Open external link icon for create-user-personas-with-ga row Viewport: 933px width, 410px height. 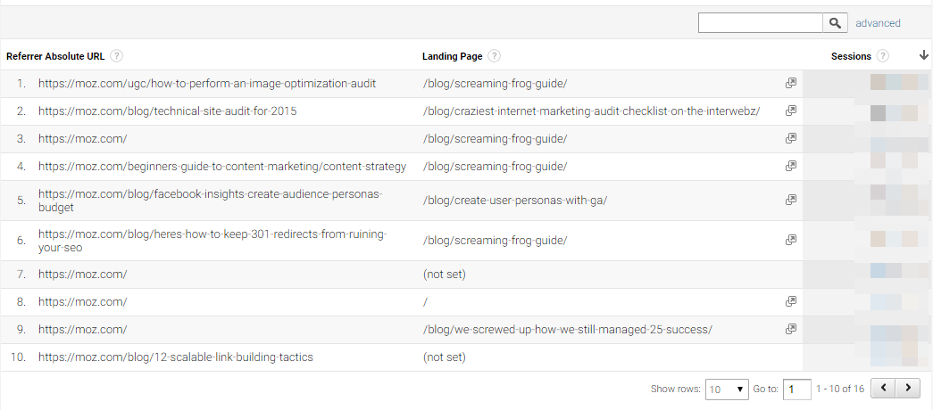[x=790, y=201]
